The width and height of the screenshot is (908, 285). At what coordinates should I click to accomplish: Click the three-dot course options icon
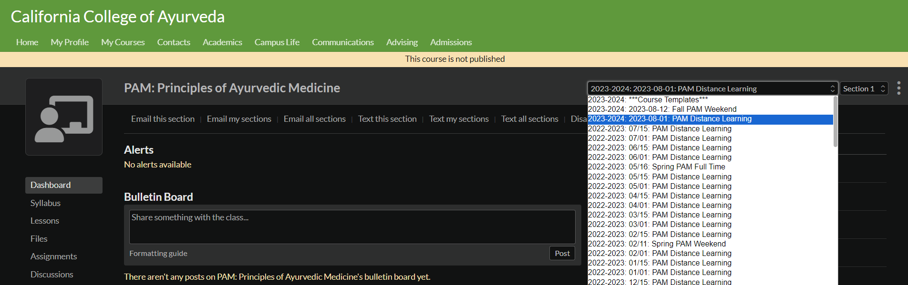pos(898,88)
